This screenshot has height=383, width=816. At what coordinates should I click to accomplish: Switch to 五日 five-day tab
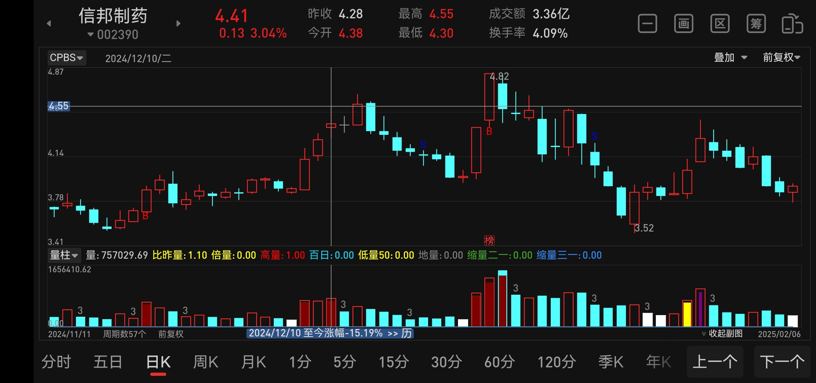pos(108,362)
